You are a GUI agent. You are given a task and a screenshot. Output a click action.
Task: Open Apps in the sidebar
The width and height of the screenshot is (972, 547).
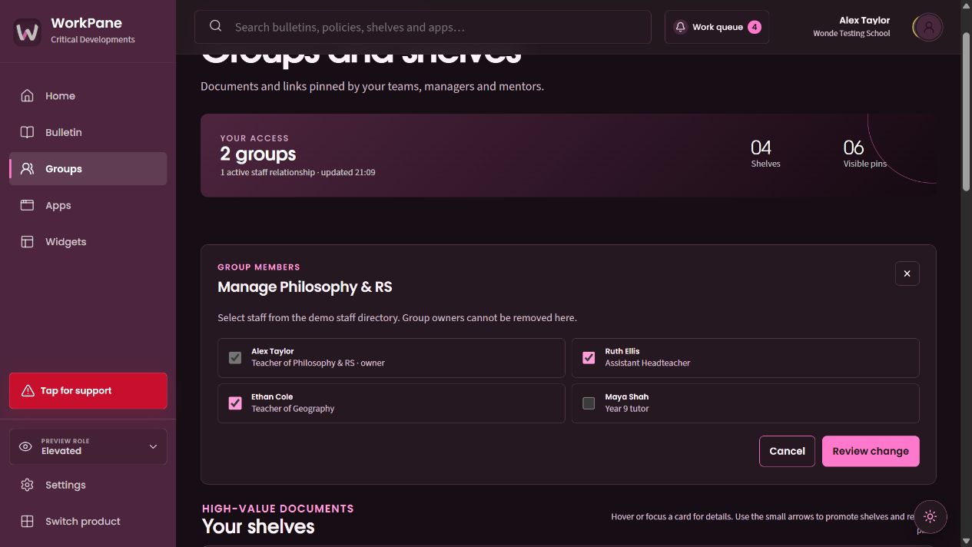tap(88, 205)
